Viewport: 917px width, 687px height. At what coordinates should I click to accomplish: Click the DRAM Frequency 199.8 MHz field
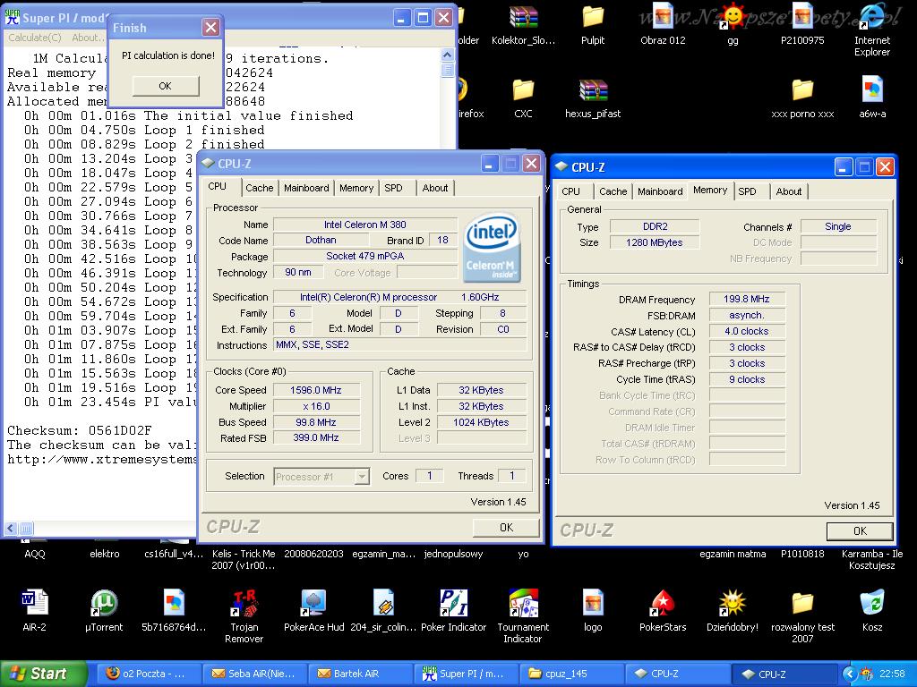[747, 299]
